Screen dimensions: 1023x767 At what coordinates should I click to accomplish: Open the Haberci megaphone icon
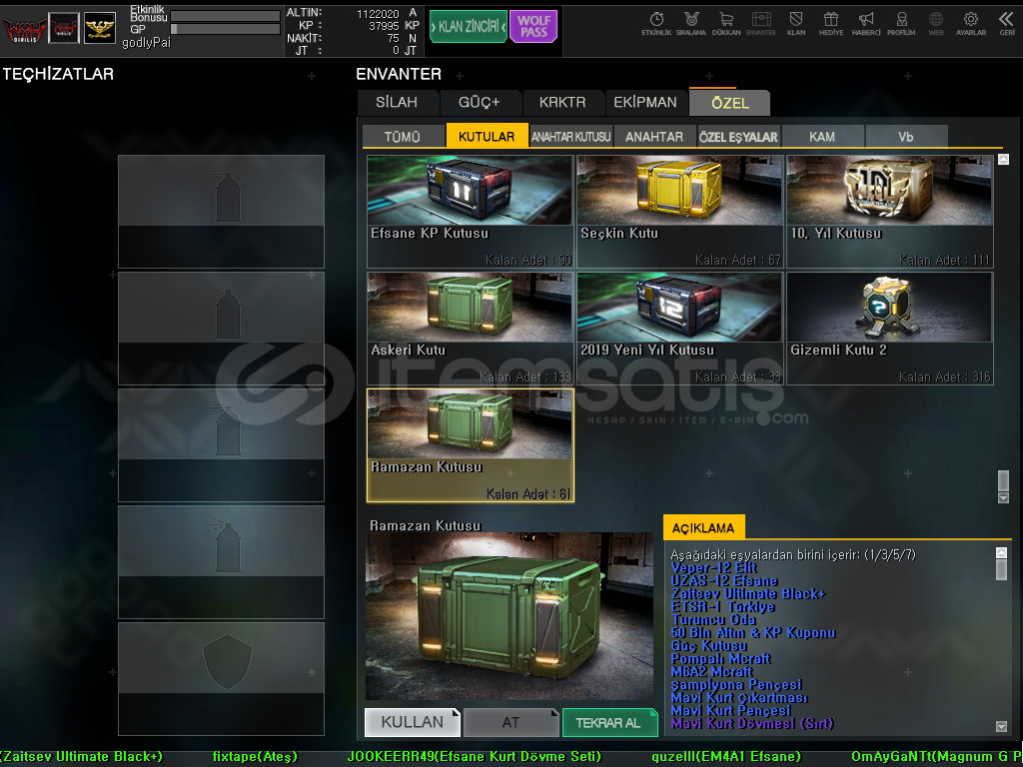pyautogui.click(x=866, y=24)
